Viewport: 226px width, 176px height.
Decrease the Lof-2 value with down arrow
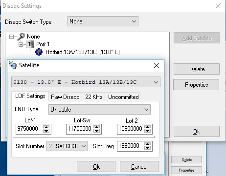tap(148, 131)
